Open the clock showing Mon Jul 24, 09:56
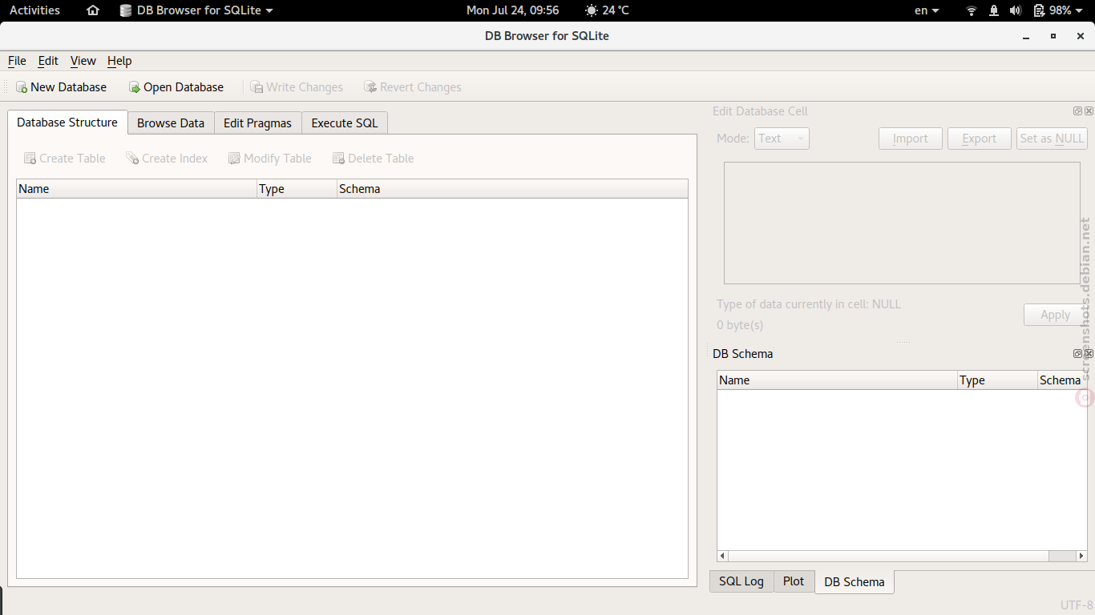Image resolution: width=1095 pixels, height=615 pixels. [513, 10]
